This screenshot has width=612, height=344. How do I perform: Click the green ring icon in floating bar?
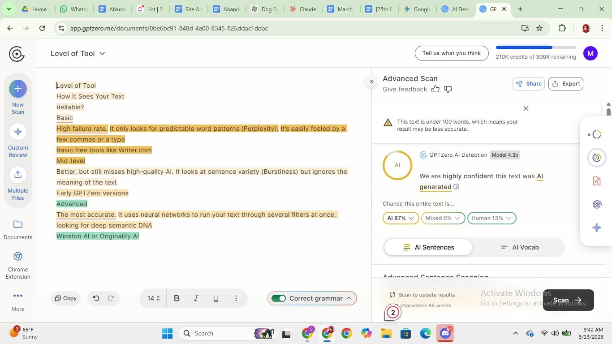pyautogui.click(x=596, y=158)
